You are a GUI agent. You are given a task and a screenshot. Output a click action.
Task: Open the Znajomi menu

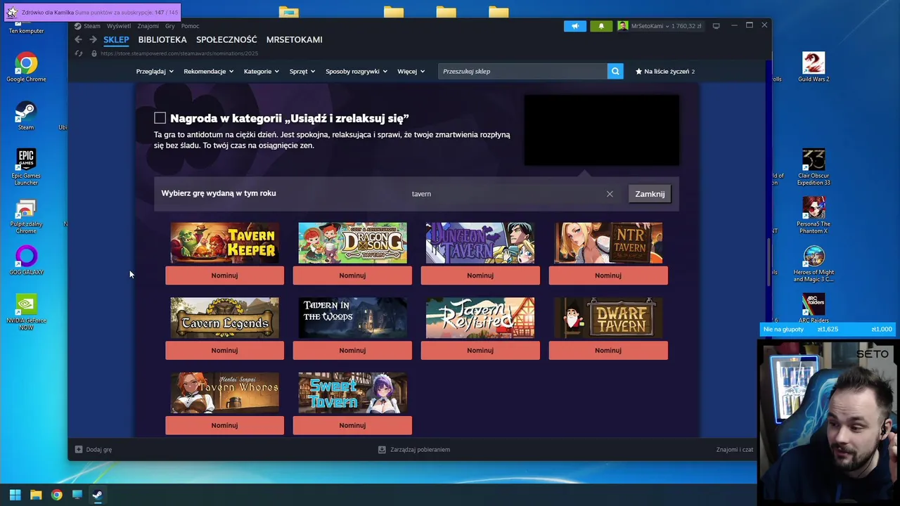point(148,26)
